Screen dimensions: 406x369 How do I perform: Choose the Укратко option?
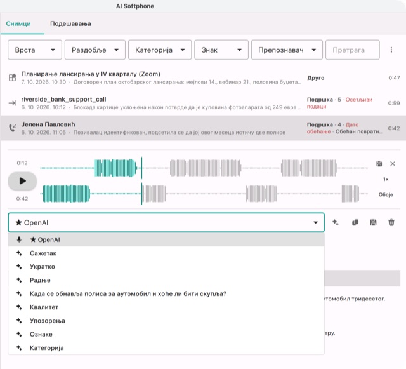pyautogui.click(x=166, y=267)
